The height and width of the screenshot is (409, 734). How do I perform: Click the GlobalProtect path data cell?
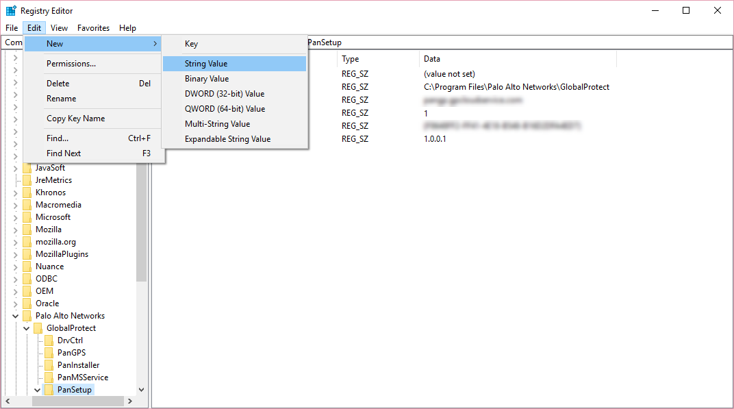[516, 87]
